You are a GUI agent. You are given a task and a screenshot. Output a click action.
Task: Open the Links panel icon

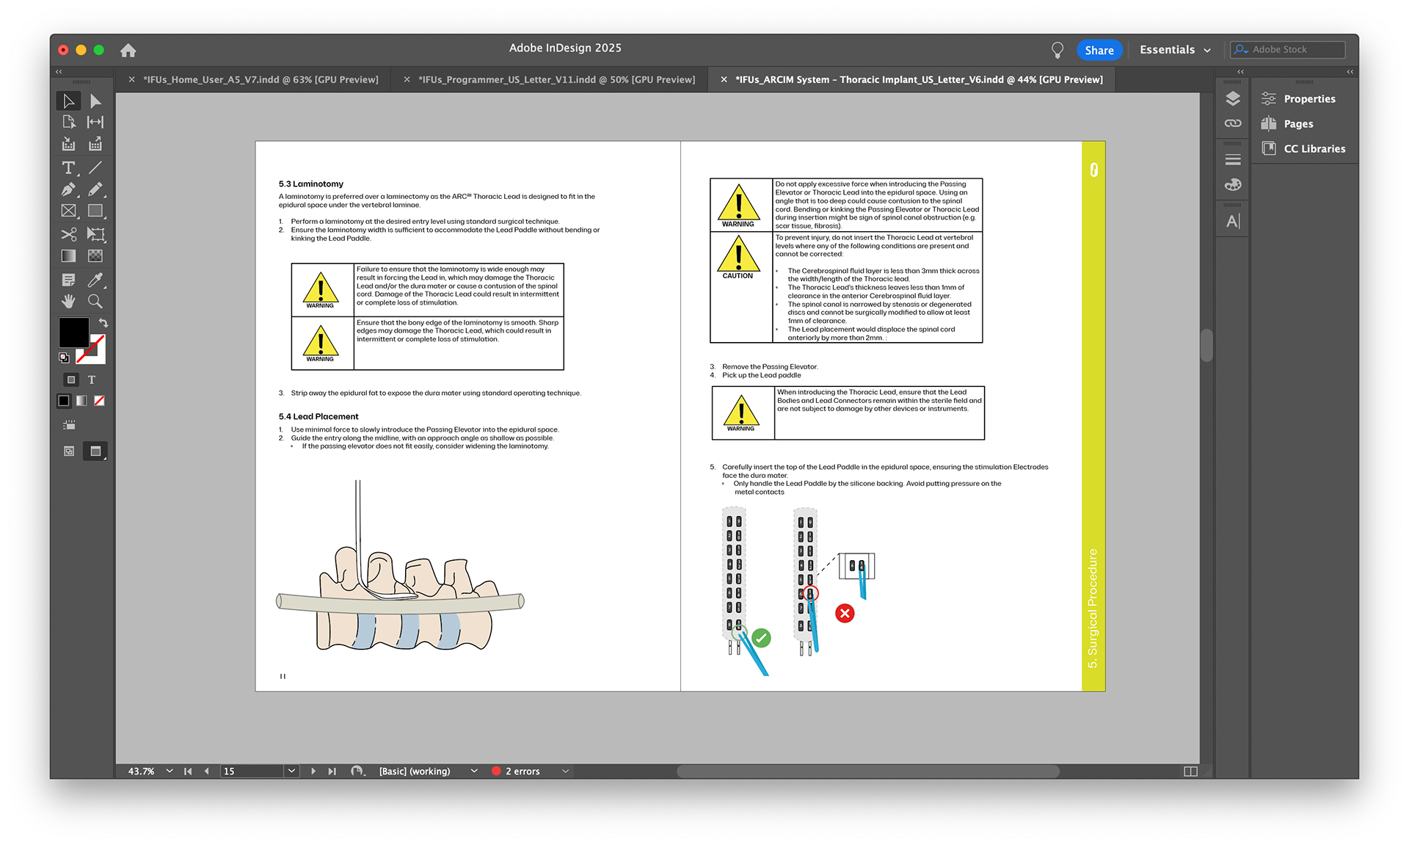[1233, 123]
